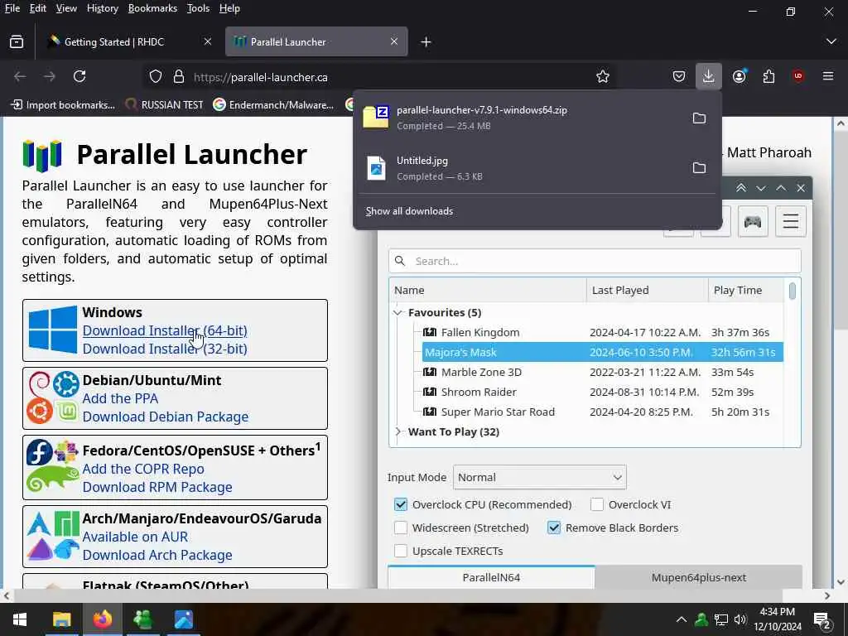Open the Input Mode dropdown
Screen dimensions: 848x636
tap(540, 478)
